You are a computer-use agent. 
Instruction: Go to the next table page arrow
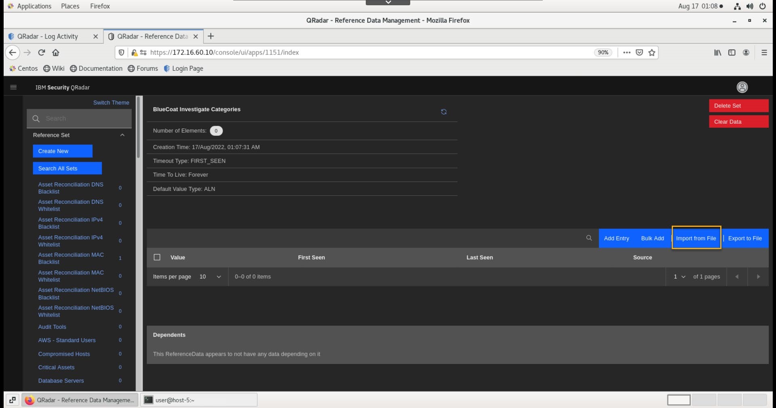[x=758, y=277]
